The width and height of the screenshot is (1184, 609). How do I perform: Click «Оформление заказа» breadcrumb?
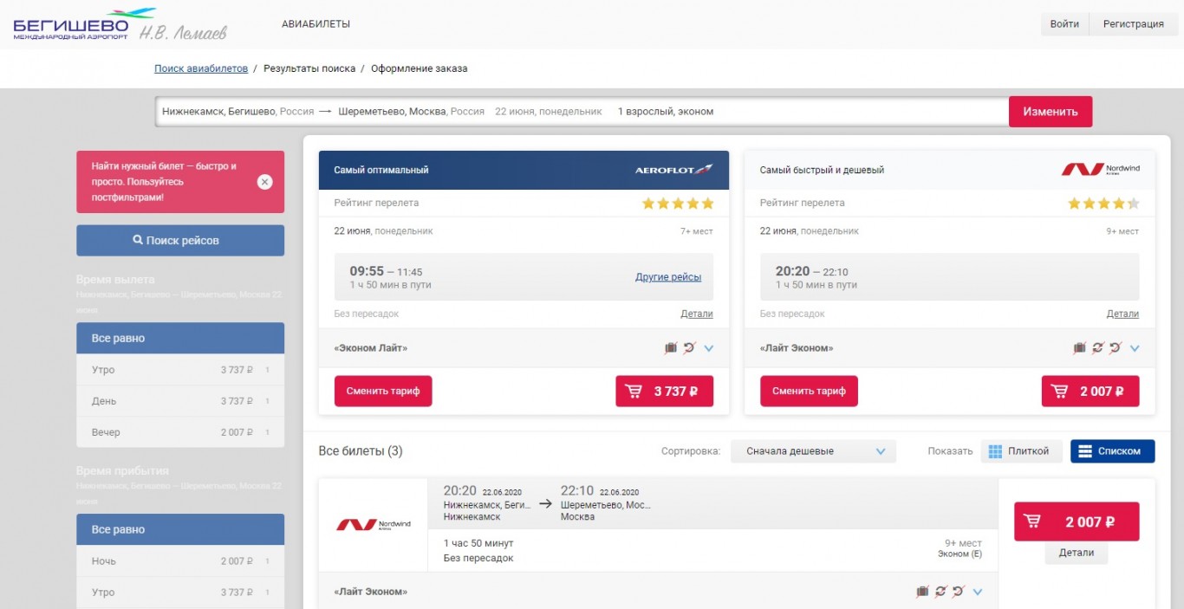click(420, 68)
